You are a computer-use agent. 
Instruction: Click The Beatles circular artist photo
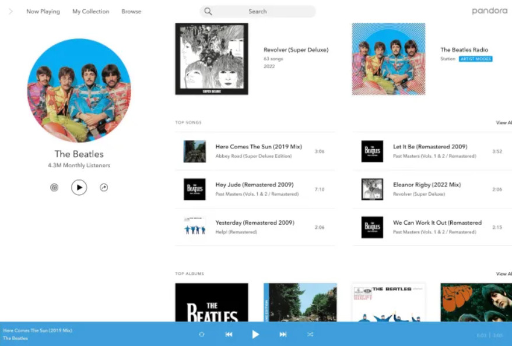79,90
